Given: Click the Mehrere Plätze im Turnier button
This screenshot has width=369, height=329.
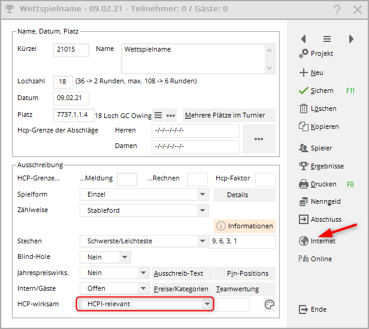Looking at the screenshot, I should pos(229,115).
